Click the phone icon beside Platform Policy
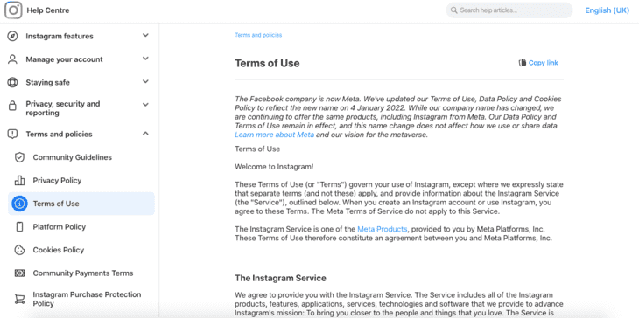The width and height of the screenshot is (639, 318). pyautogui.click(x=19, y=227)
